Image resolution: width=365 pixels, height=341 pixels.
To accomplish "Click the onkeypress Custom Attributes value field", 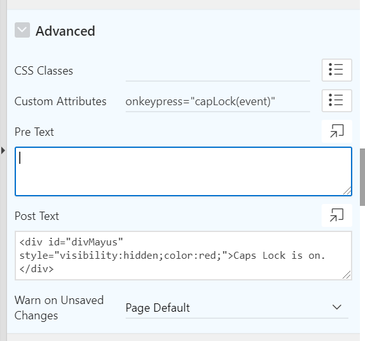I will (x=218, y=101).
